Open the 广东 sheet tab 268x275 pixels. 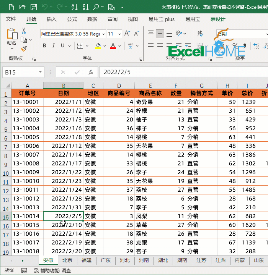pyautogui.click(x=106, y=260)
